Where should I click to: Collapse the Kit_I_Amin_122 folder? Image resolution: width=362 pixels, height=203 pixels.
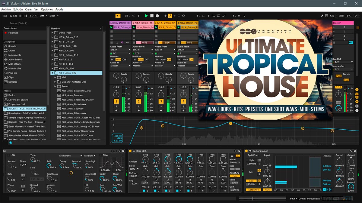(52, 73)
